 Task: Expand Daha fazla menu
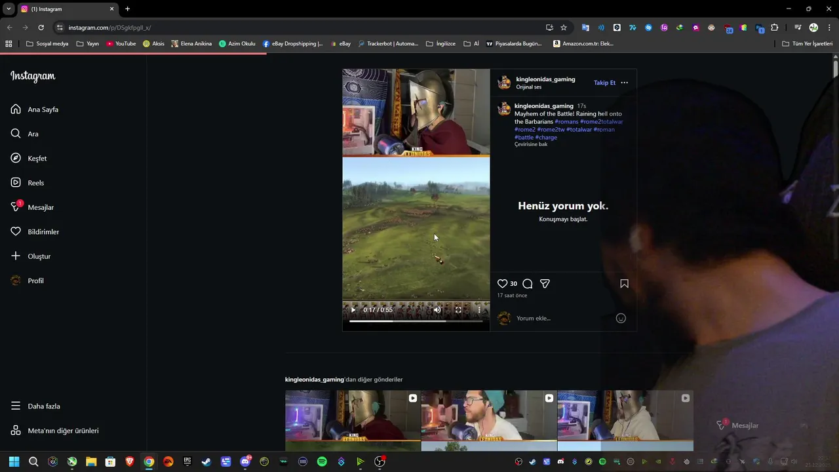[36, 406]
